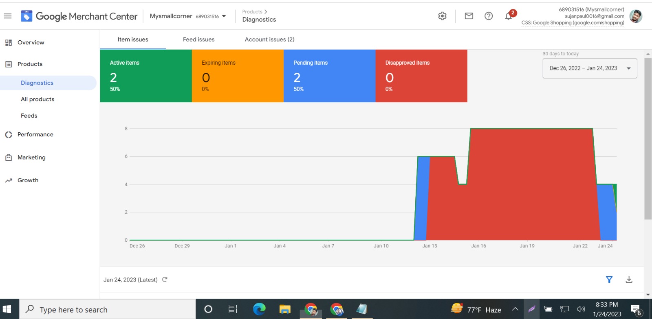Show hidden system tray icons
Viewport: 652px width, 319px height.
(515, 309)
